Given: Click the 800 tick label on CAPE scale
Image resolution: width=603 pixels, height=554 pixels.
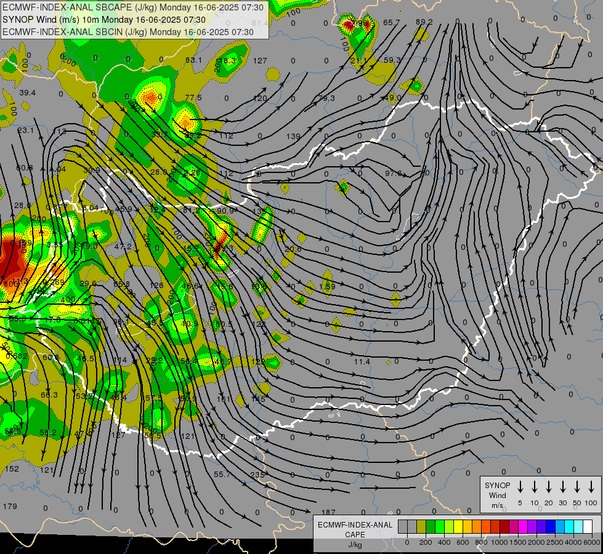Looking at the screenshot, I should tap(481, 542).
